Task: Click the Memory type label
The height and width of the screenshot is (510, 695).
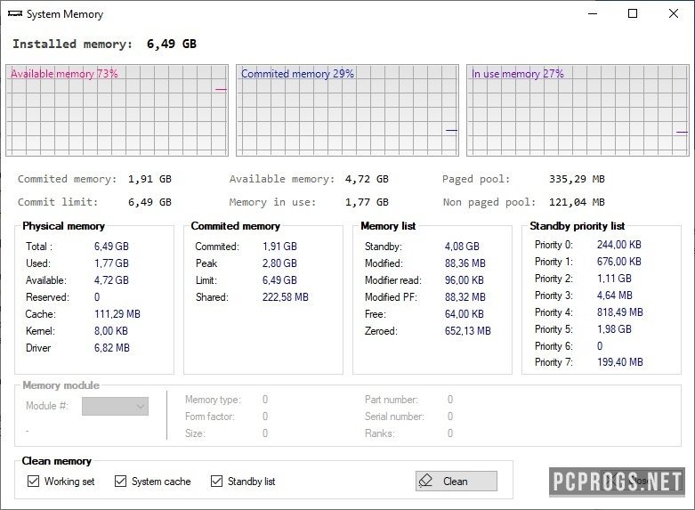Action: [213, 400]
